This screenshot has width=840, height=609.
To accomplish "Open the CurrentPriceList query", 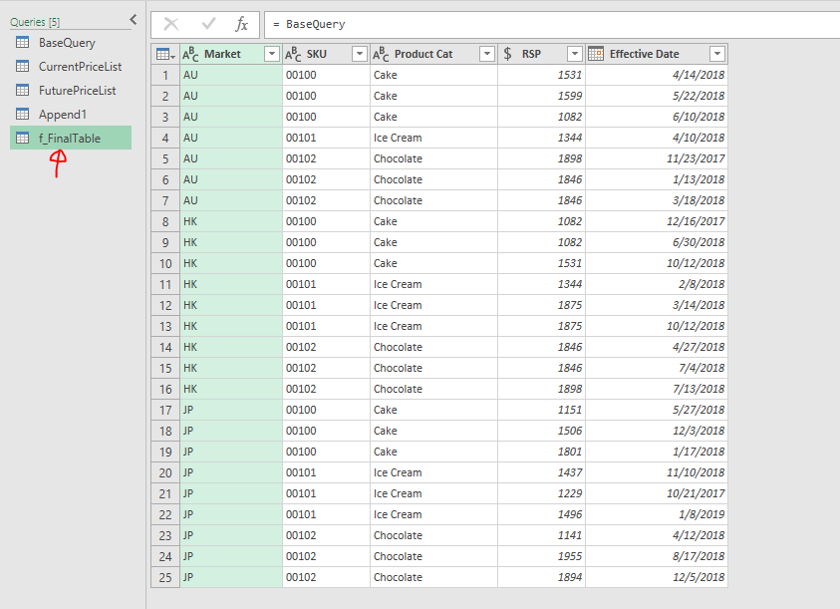I will (80, 67).
